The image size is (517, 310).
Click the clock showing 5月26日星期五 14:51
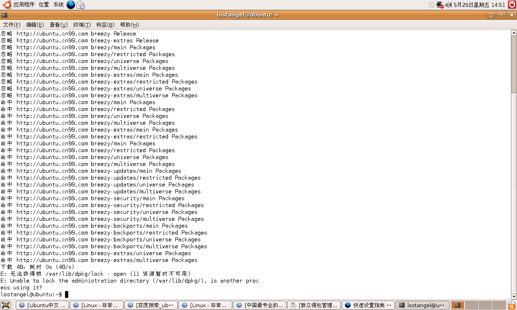point(479,5)
